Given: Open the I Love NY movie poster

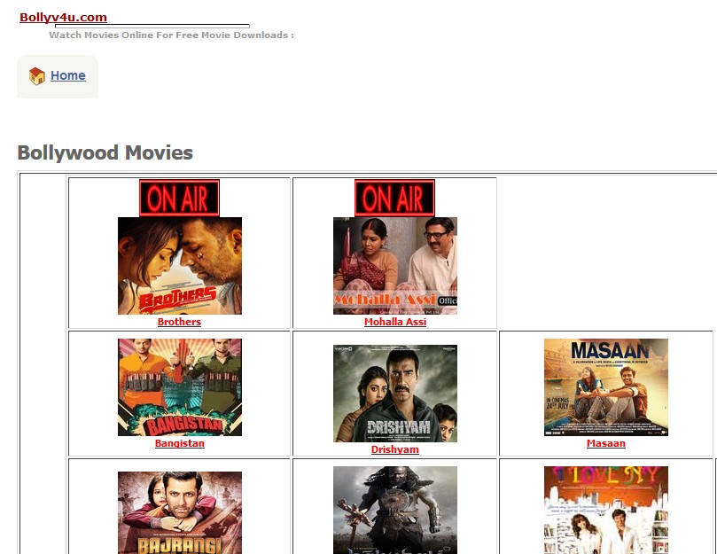Looking at the screenshot, I should click(x=606, y=510).
